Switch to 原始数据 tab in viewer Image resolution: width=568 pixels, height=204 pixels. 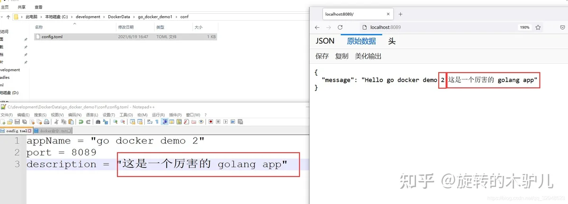click(x=361, y=41)
